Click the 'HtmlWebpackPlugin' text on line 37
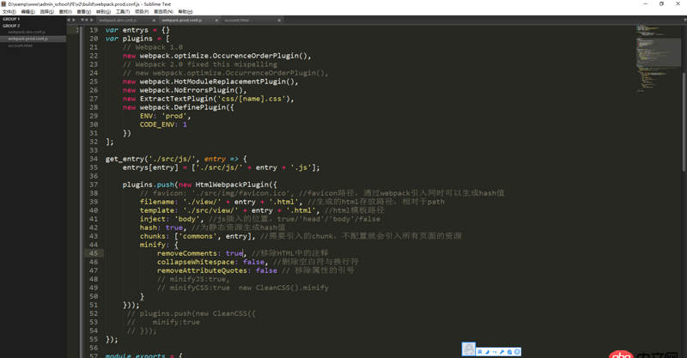Image resolution: width=687 pixels, height=358 pixels. pyautogui.click(x=232, y=185)
